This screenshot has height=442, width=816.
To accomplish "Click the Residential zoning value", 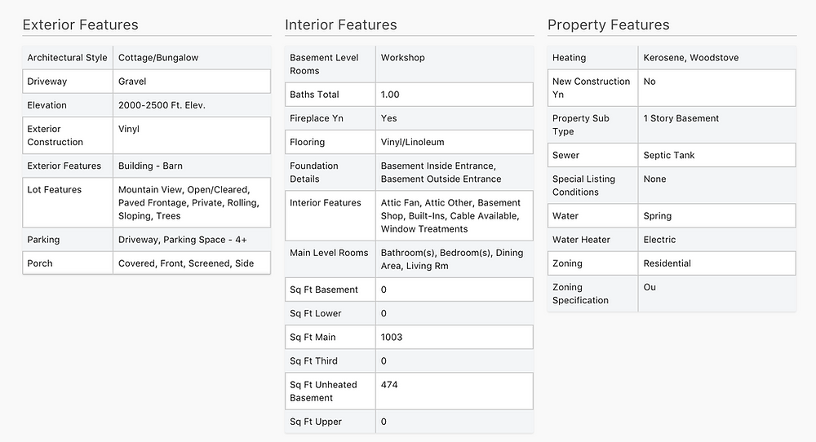I will pyautogui.click(x=667, y=263).
